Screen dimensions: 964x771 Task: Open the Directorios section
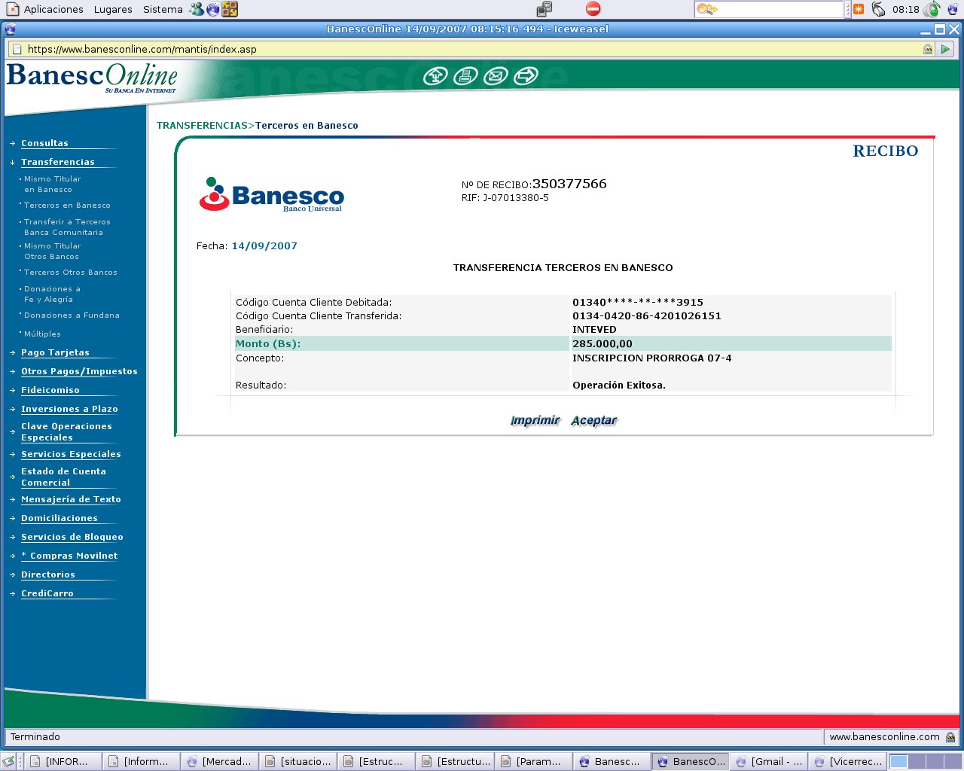pos(48,574)
